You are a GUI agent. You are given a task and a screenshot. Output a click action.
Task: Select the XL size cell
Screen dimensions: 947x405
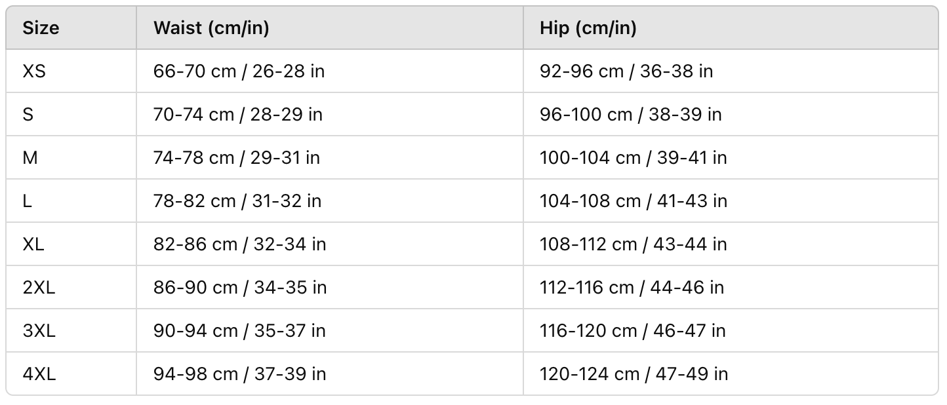point(33,244)
